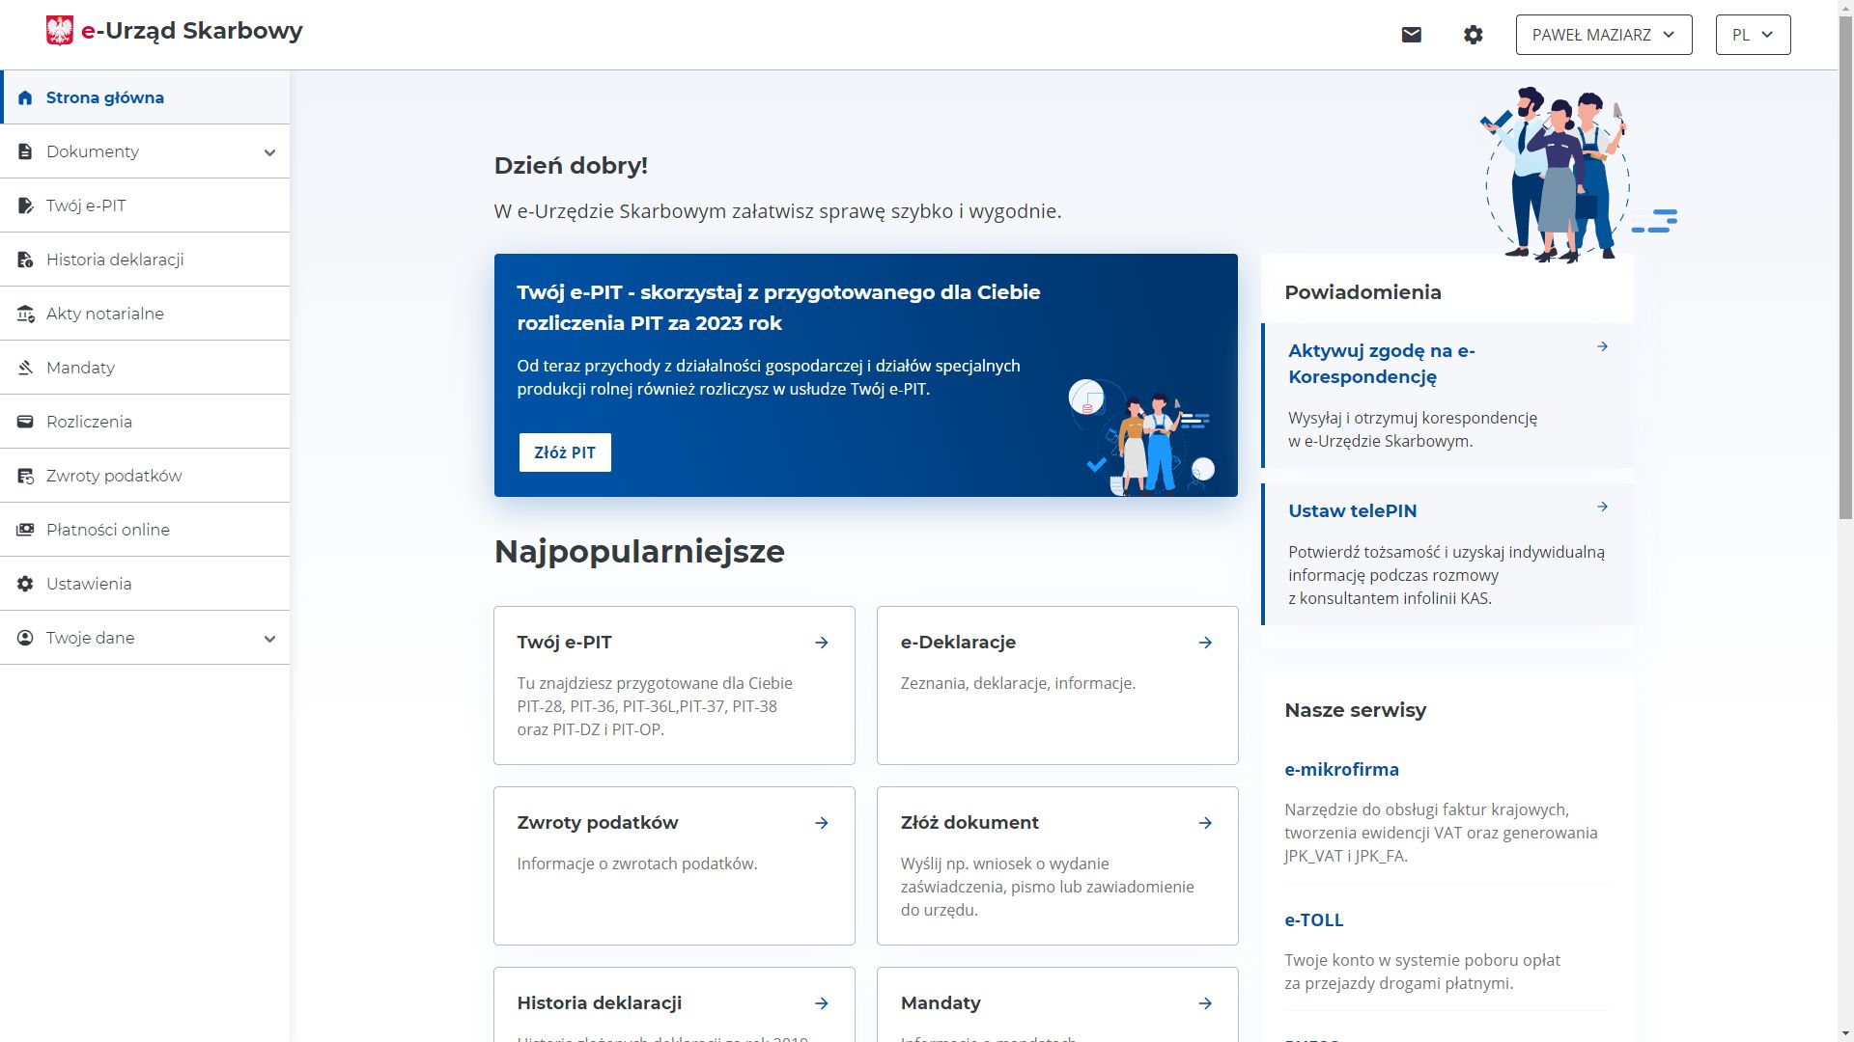The height and width of the screenshot is (1042, 1854).
Task: Click the Polish eagle emblem logo
Action: [60, 31]
